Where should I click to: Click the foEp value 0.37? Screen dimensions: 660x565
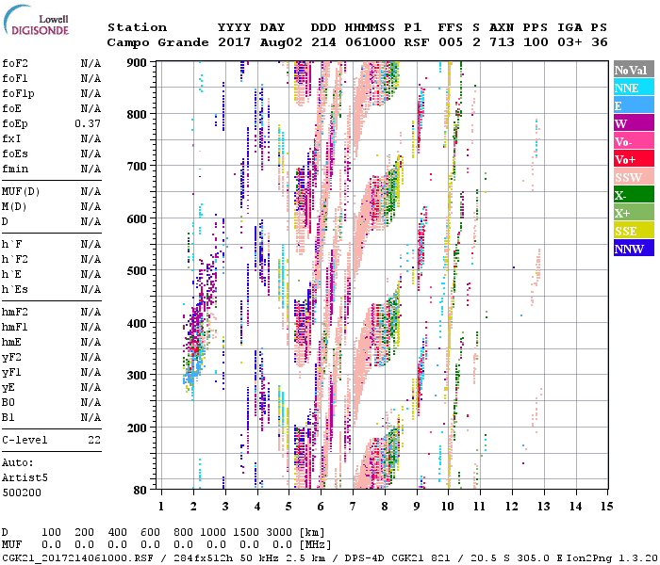click(88, 123)
